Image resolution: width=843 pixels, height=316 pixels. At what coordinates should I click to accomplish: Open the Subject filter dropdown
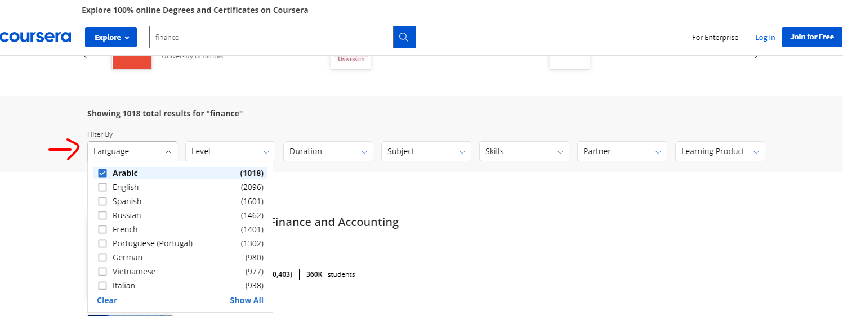click(426, 151)
